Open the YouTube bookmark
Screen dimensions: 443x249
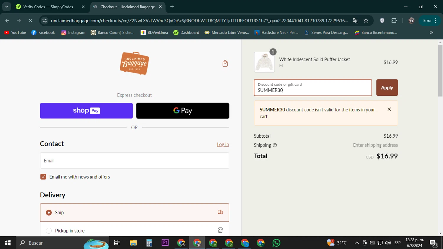(x=15, y=32)
